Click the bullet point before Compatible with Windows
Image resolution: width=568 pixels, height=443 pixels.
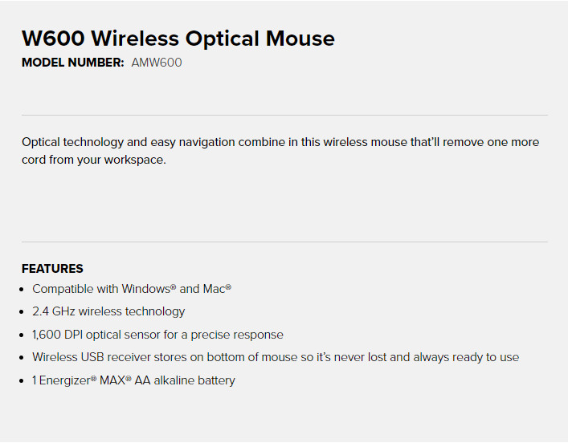click(22, 289)
